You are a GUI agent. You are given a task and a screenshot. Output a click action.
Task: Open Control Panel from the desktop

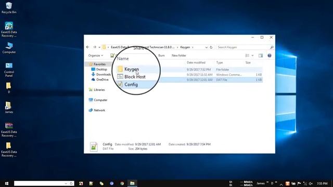pyautogui.click(x=9, y=70)
